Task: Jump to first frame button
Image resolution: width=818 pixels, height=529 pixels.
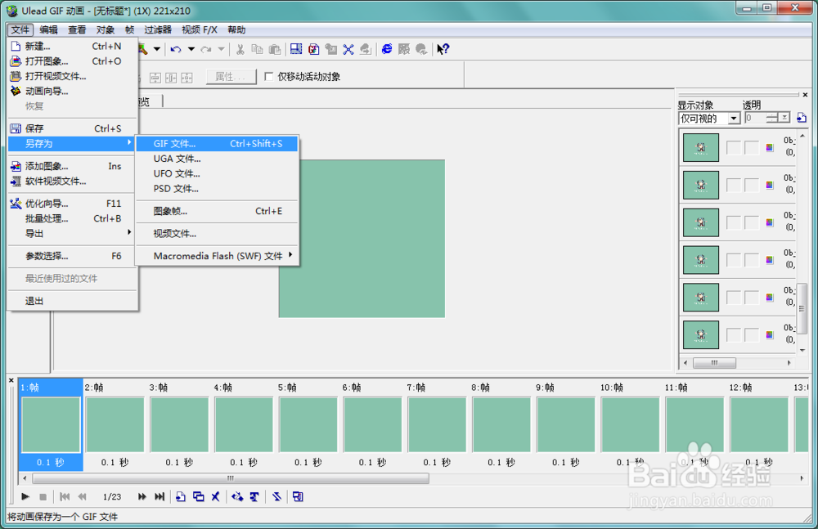Action: 65,496
